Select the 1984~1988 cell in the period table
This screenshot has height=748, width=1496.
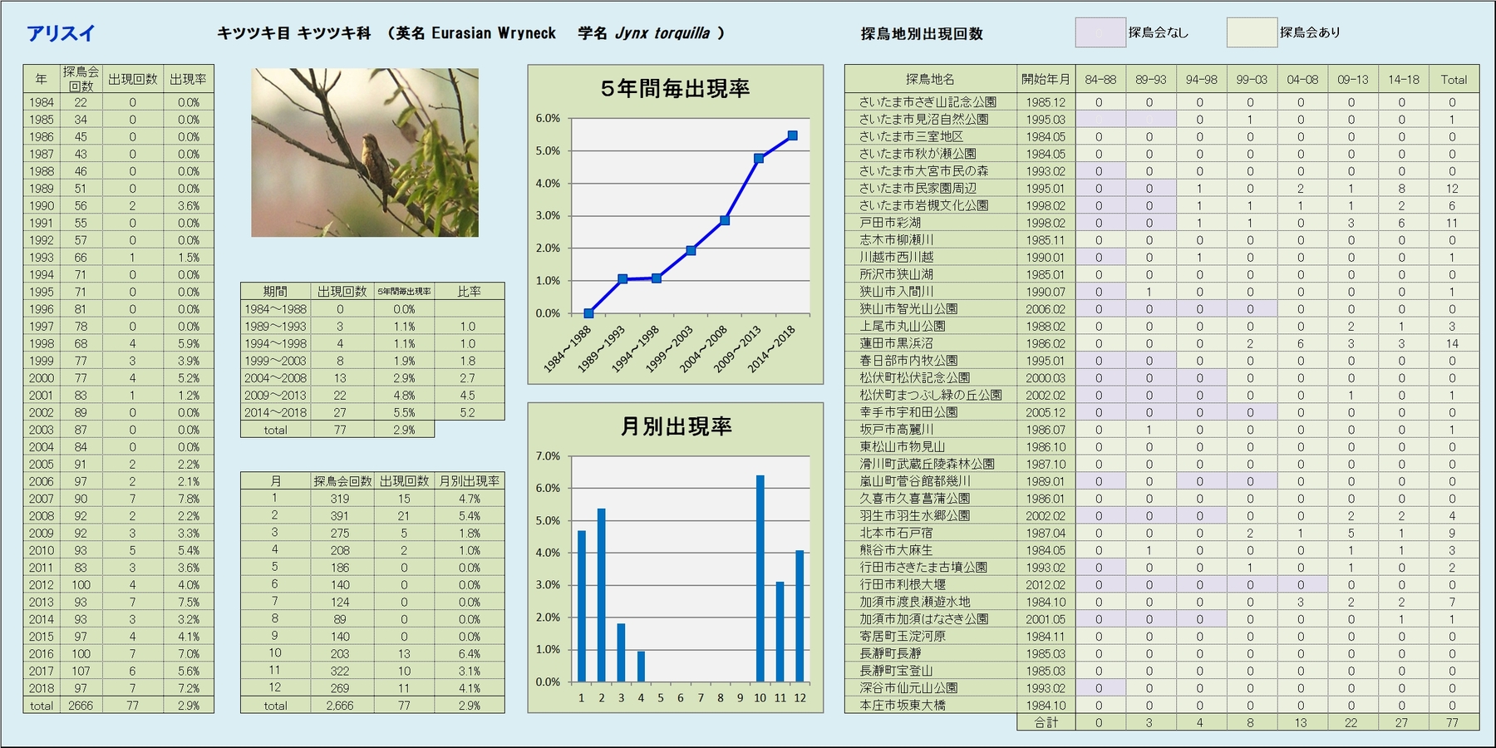coord(275,308)
